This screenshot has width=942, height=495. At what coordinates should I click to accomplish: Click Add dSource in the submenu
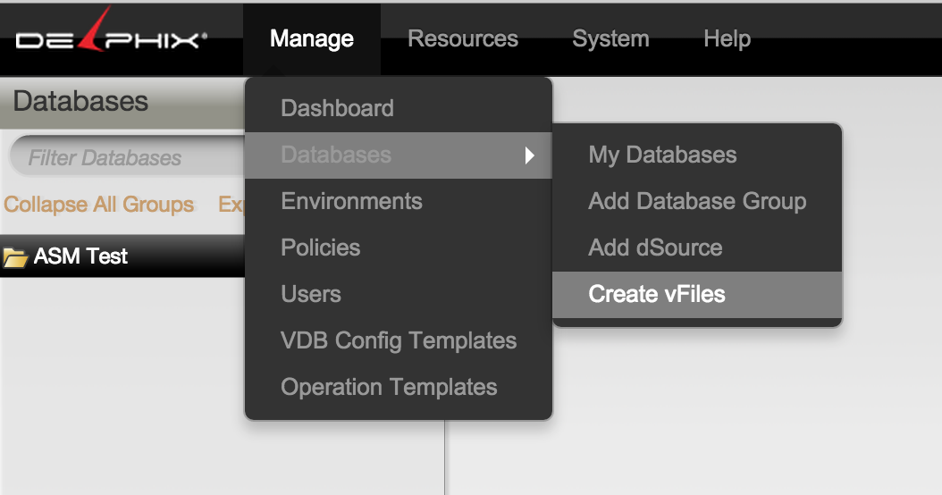coord(655,247)
